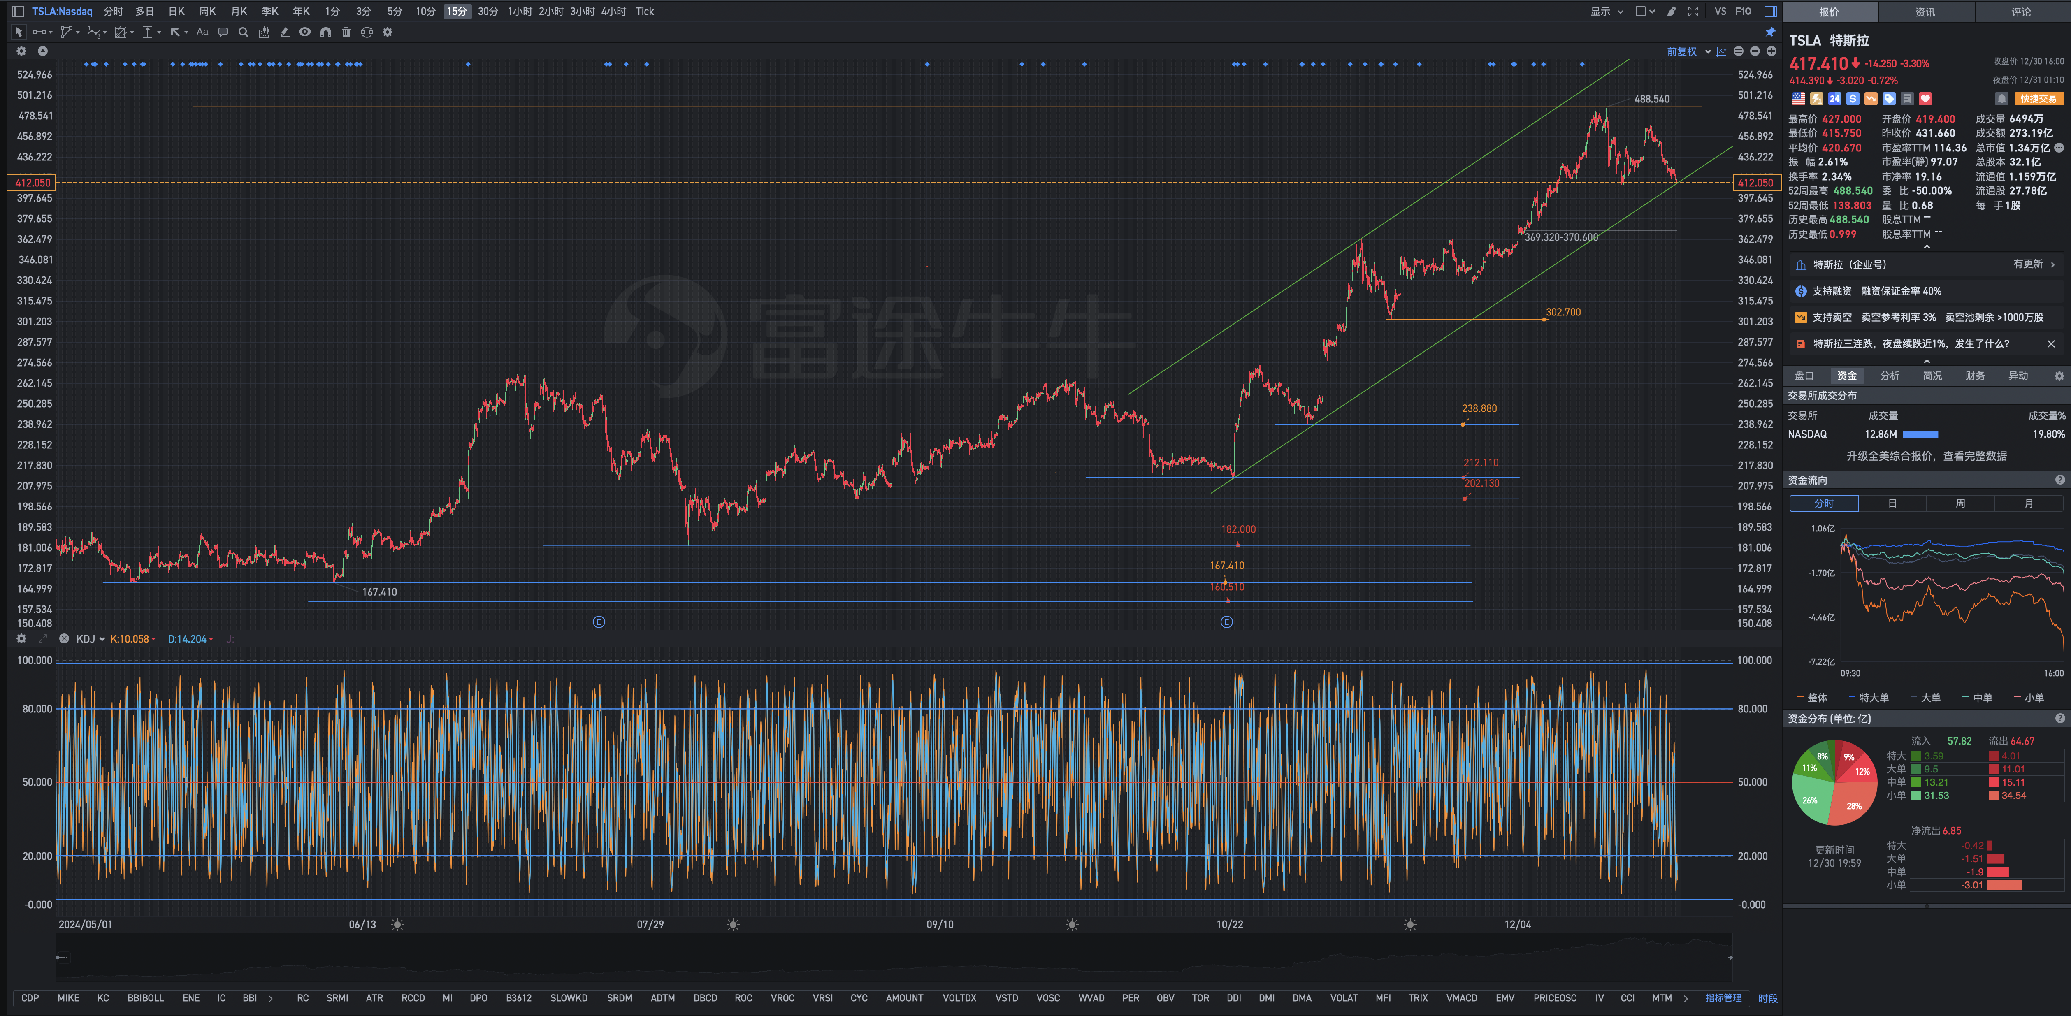Select the cursor pointer tool in the drawing toolbar
This screenshot has width=2071, height=1016.
pyautogui.click(x=19, y=32)
